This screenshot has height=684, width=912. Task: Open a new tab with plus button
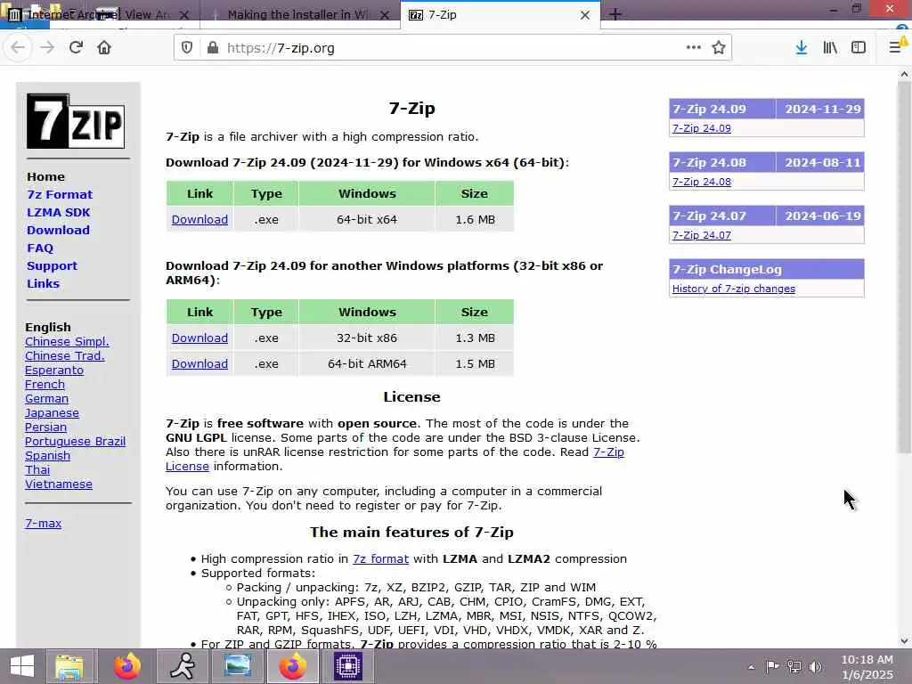(615, 14)
